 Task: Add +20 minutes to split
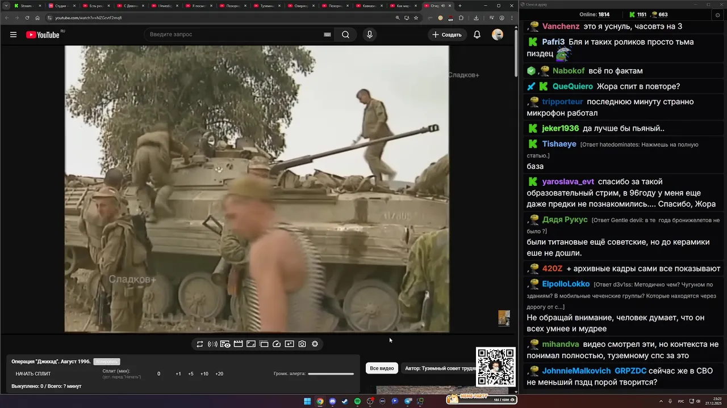[219, 374]
